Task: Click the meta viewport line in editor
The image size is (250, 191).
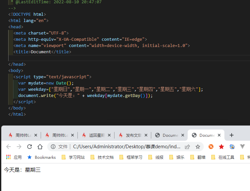Action: pos(102,45)
